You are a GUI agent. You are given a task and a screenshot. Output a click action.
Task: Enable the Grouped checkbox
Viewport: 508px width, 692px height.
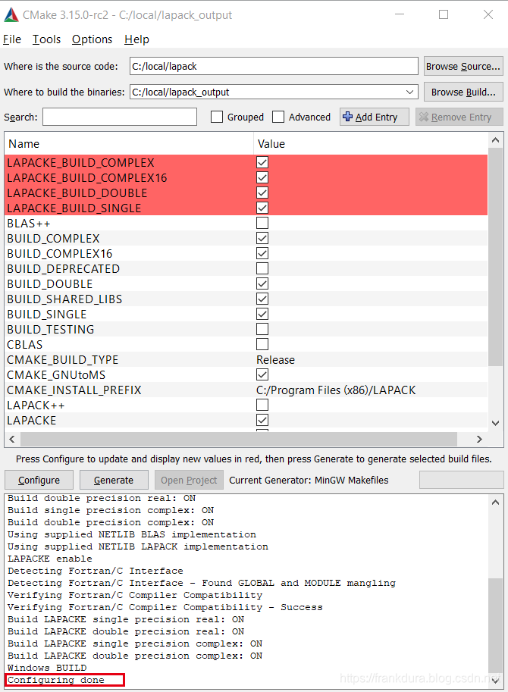[x=217, y=117]
